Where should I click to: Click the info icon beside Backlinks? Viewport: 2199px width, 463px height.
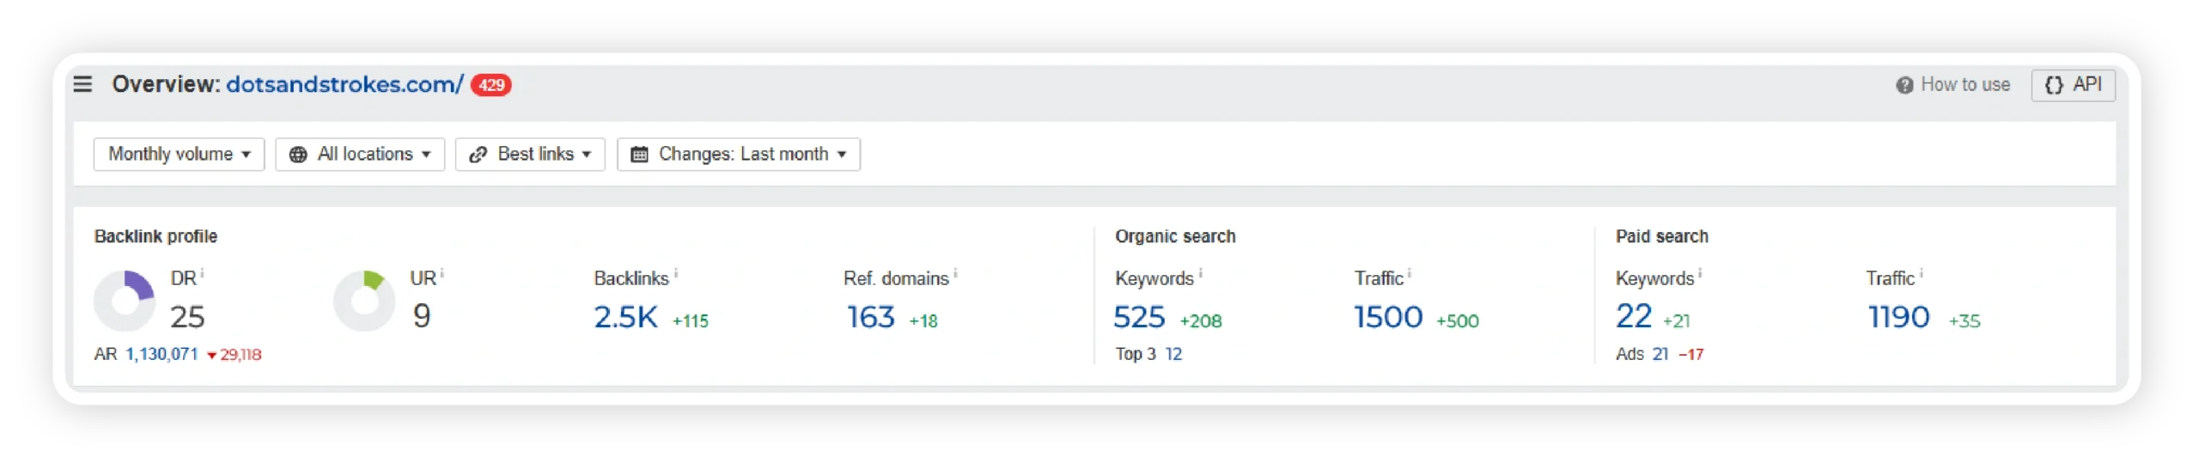675,274
